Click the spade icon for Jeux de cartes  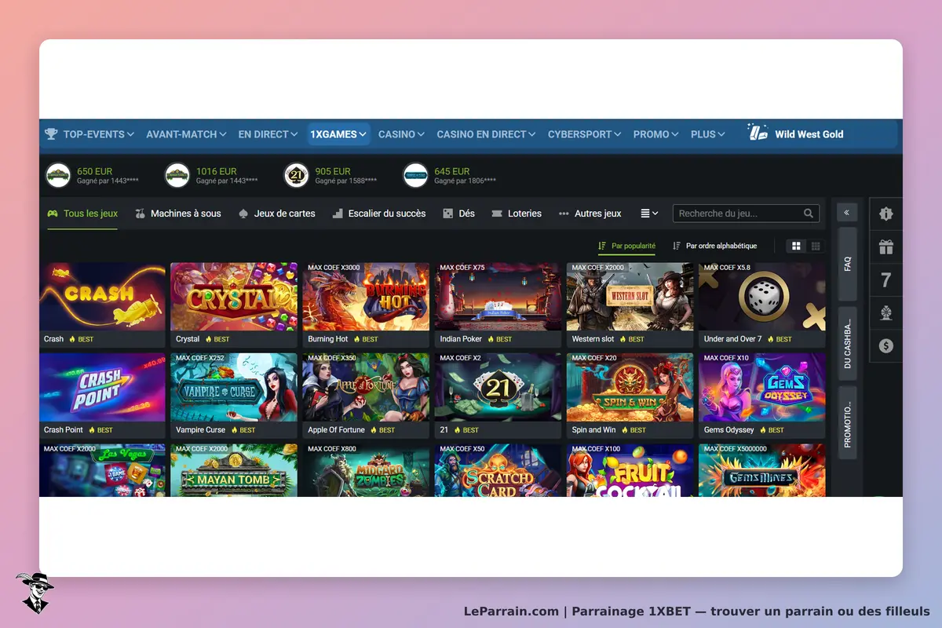243,214
